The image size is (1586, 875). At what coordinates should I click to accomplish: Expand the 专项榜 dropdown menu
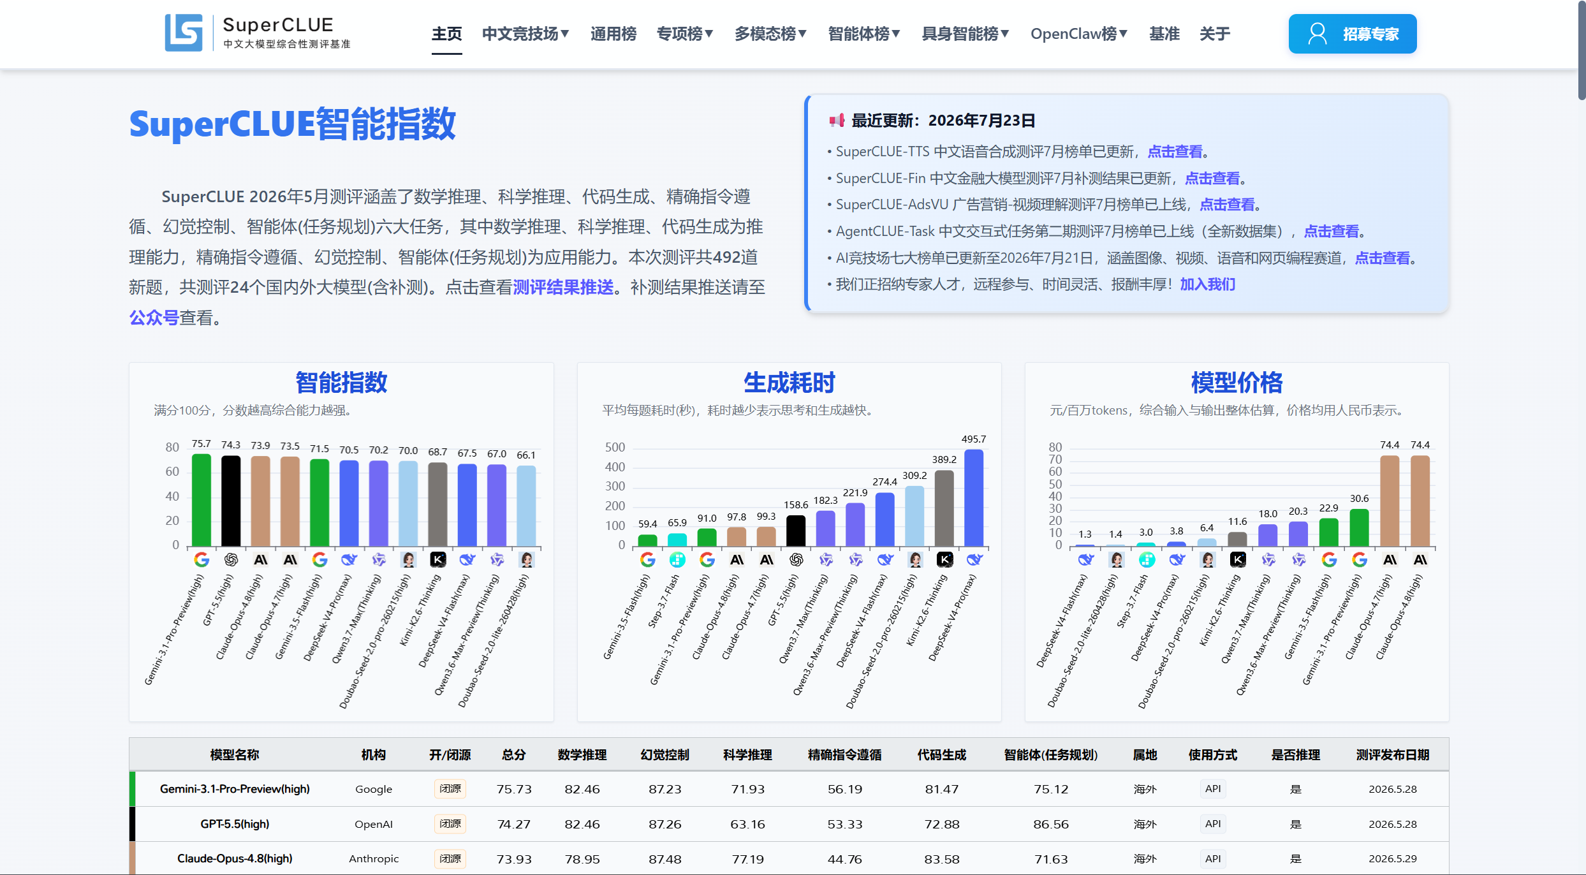pyautogui.click(x=685, y=34)
